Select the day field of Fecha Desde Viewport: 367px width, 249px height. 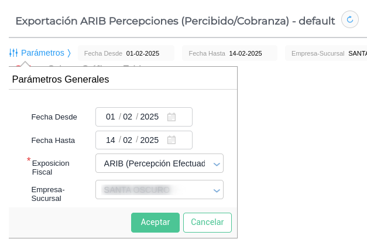click(x=110, y=117)
